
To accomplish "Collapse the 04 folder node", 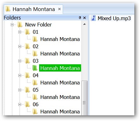I will (20, 75).
